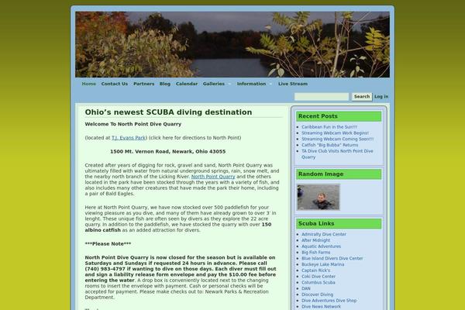Visit the DAN link

point(306,288)
